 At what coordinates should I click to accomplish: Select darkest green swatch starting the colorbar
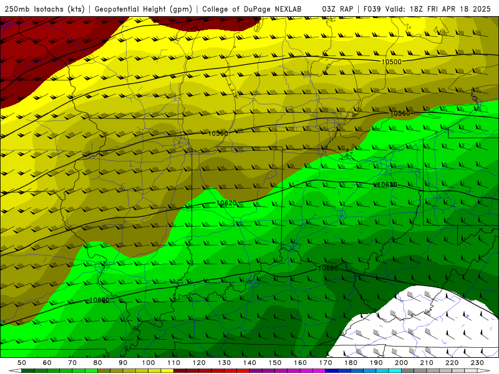(x=27, y=371)
